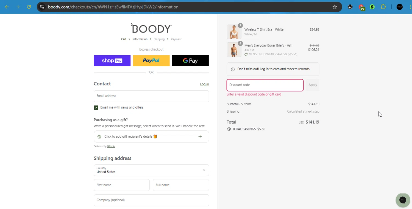
Task: Open the Giftnote link
Action: [x=111, y=146]
